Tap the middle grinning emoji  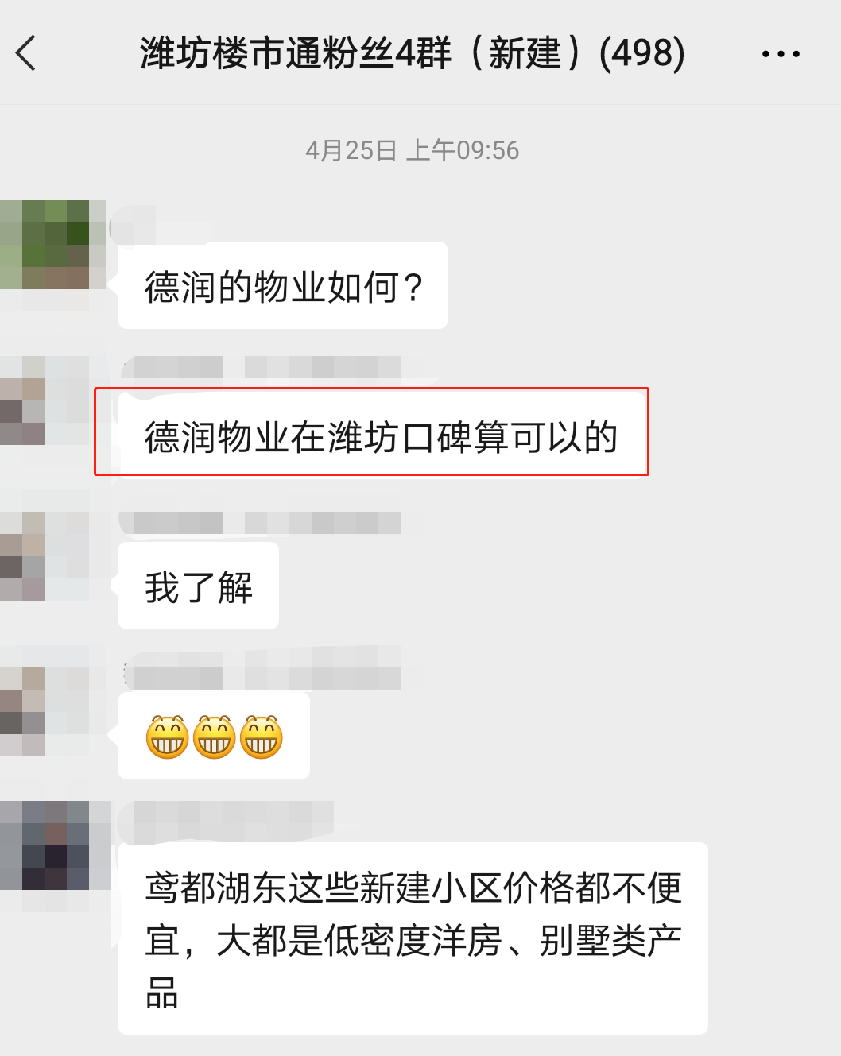coord(215,737)
